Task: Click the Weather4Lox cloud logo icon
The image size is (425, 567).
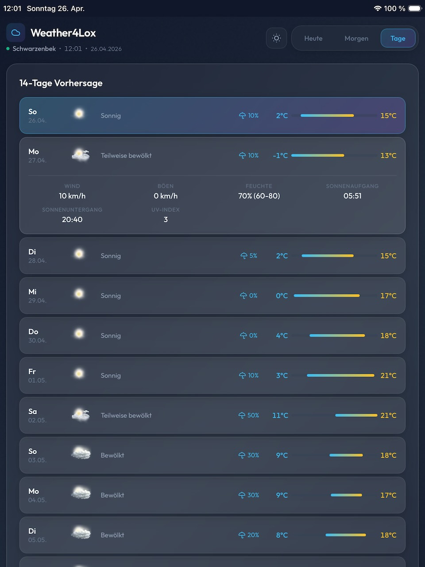Action: 15,33
